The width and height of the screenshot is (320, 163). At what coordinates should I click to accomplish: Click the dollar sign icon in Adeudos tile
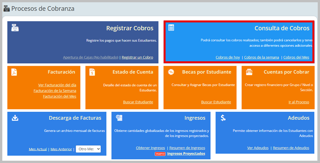point(223,118)
